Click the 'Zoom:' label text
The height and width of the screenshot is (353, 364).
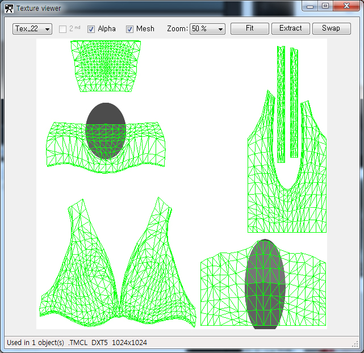pos(177,29)
